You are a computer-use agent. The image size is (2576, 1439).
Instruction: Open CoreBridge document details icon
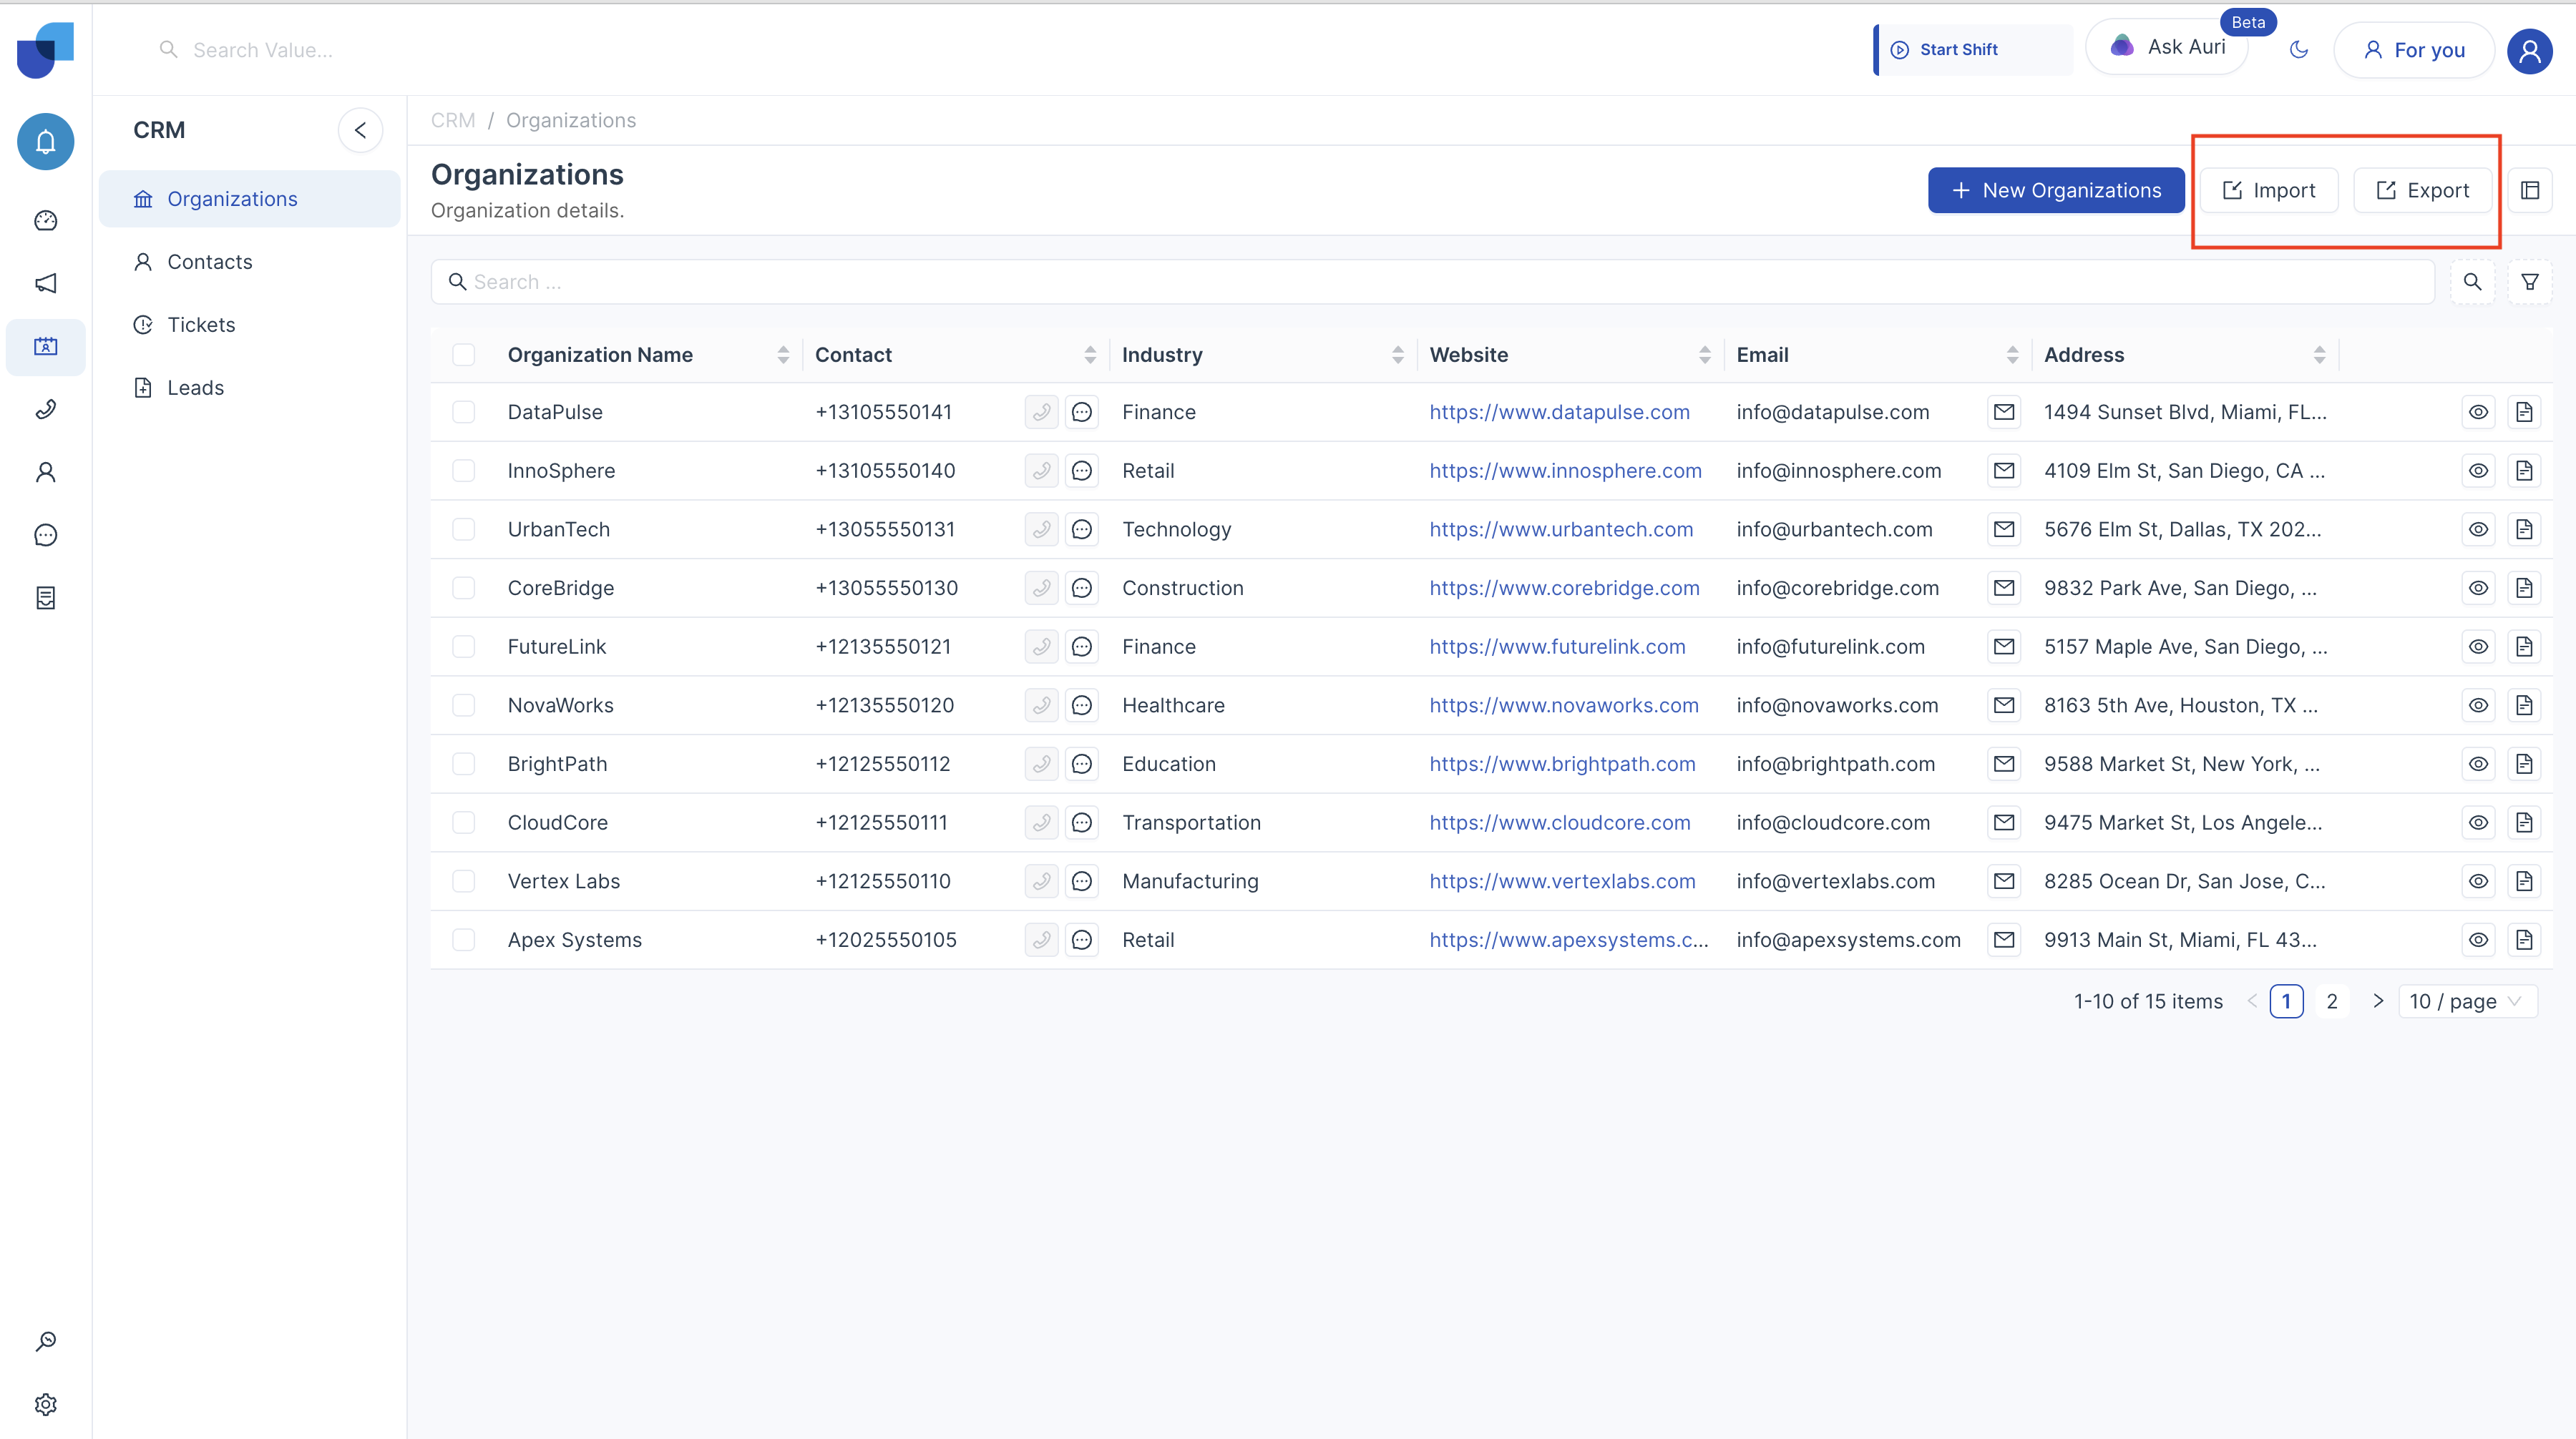coord(2523,588)
